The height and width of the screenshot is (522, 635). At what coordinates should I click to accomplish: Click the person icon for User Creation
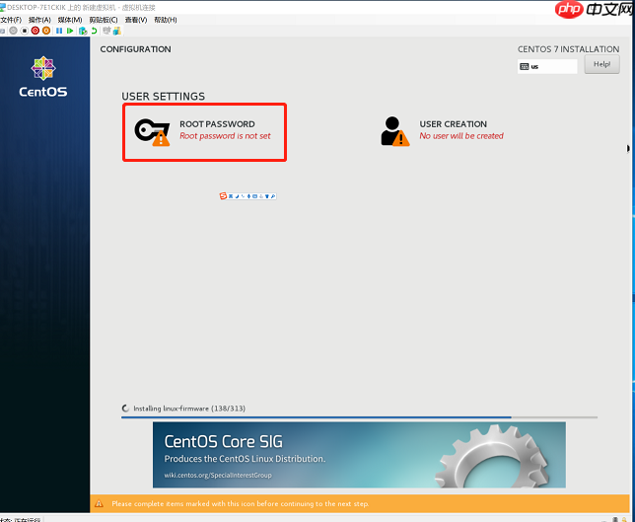click(394, 131)
